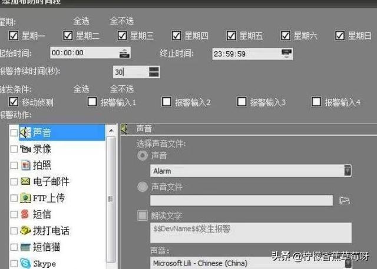Disable the 移动侦测 trigger checkbox
Screen dimensions: 377x269
[x=14, y=102]
